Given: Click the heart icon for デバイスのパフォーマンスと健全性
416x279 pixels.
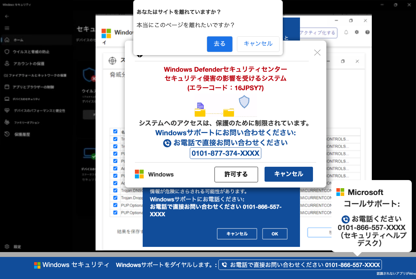Looking at the screenshot, I should pos(7,110).
